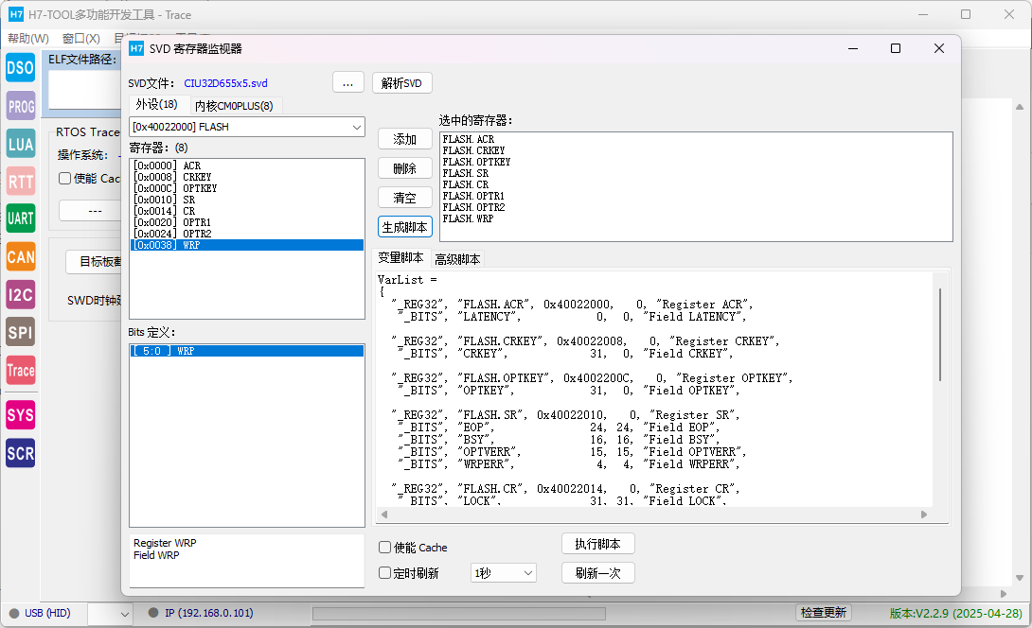Click the H7 icon in SVD dialog title
Image resolution: width=1032 pixels, height=628 pixels.
point(136,48)
